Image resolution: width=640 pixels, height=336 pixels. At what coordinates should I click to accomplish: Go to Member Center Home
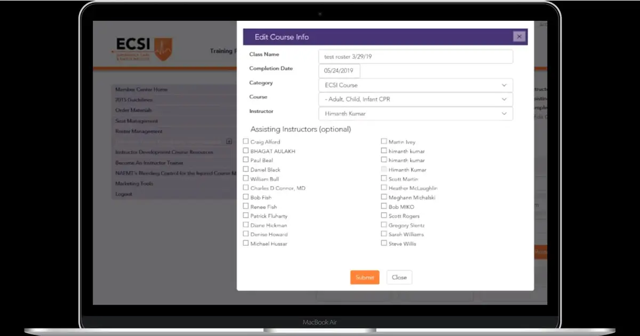tap(141, 90)
